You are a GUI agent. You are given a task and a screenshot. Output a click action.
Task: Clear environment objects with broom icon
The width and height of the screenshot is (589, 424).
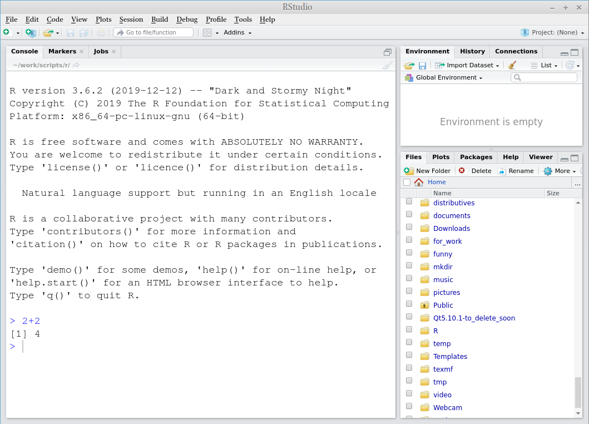pos(512,66)
